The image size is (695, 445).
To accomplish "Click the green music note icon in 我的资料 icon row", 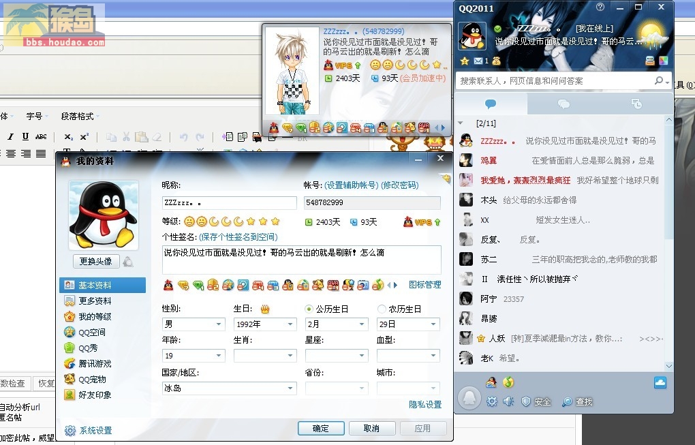I will [377, 285].
